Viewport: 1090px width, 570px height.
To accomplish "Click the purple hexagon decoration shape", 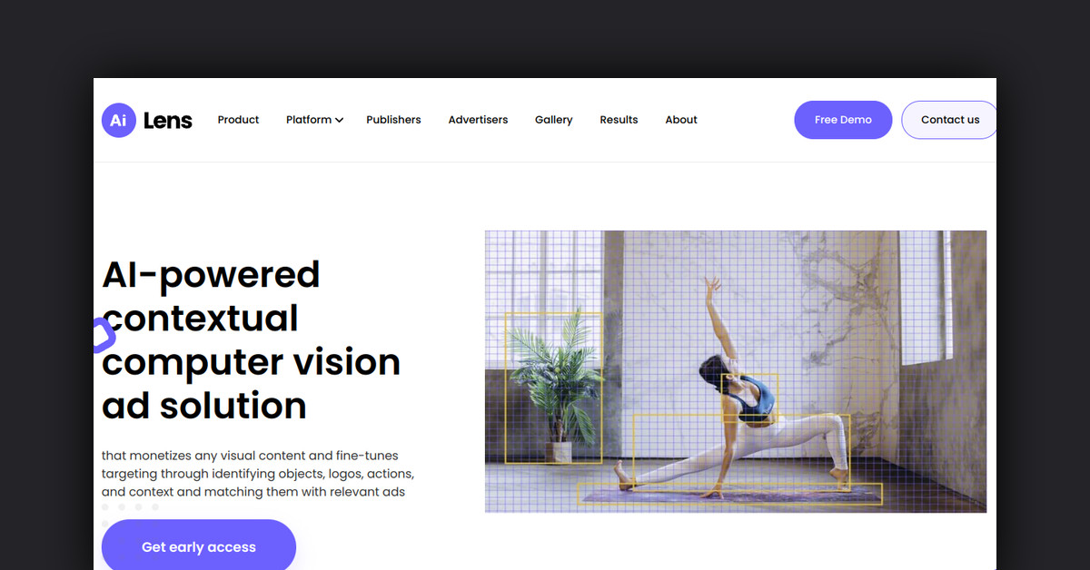I will coord(104,335).
